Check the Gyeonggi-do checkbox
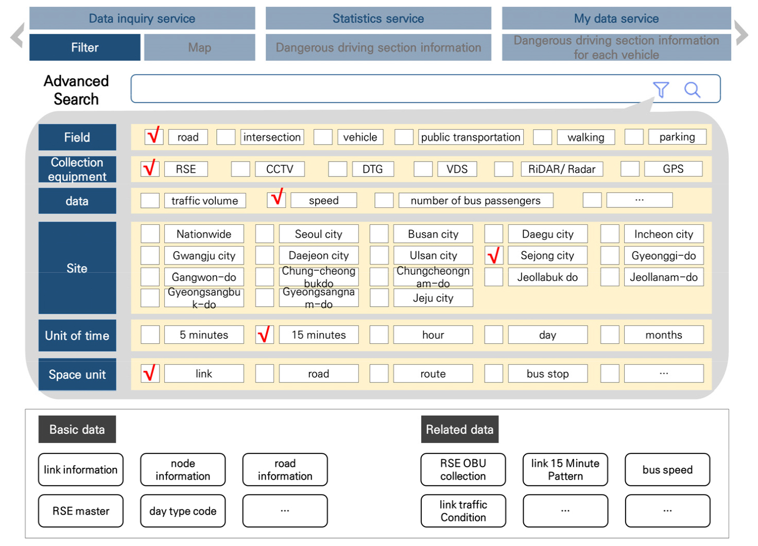 (x=610, y=255)
